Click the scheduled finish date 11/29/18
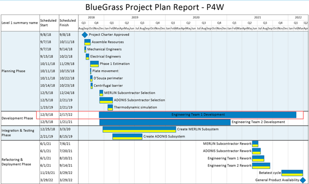The height and width of the screenshot is (184, 309). (67, 64)
